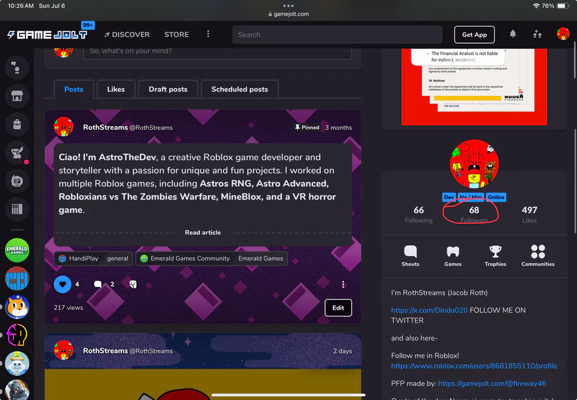Open profile Trophies
The width and height of the screenshot is (577, 400).
click(x=496, y=256)
